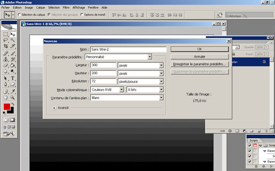Select the Eyedropper tool
Viewport: 275px width, 171px height.
(x=13, y=91)
